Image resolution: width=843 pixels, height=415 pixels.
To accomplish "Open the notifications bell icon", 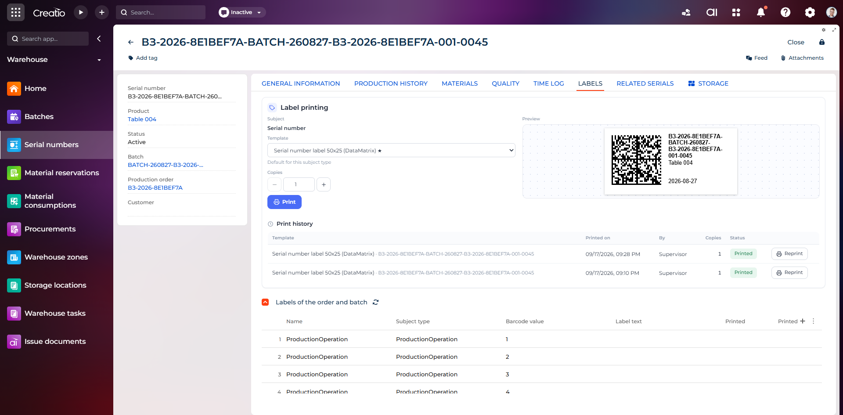I will click(x=761, y=12).
